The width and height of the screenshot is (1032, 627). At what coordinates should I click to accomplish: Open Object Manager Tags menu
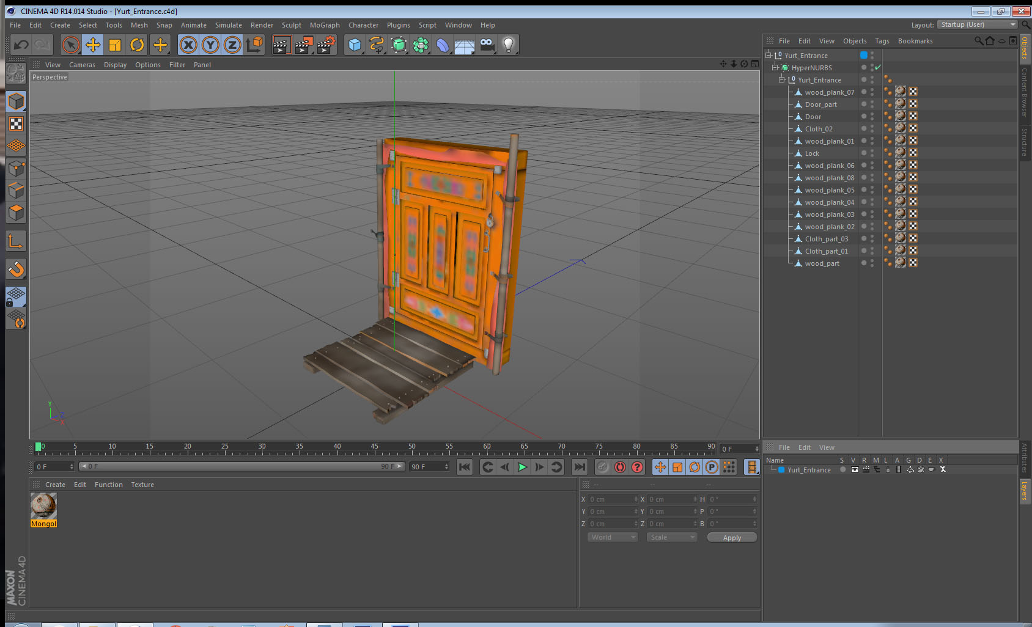tap(882, 41)
